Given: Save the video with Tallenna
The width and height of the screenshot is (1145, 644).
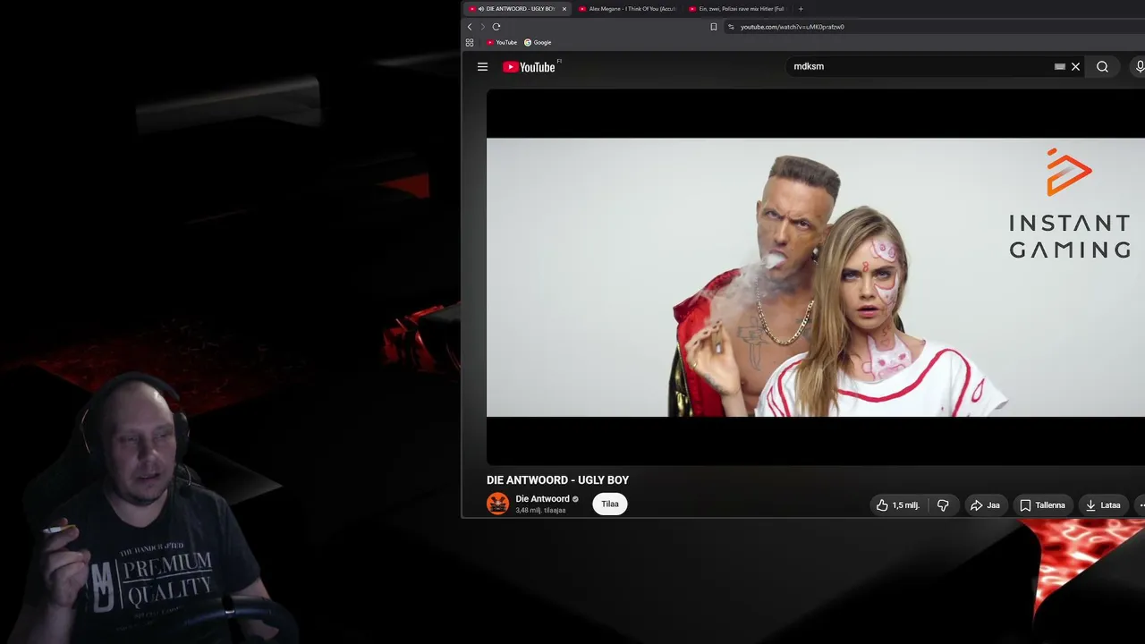Looking at the screenshot, I should 1042,505.
